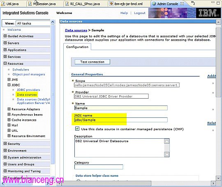Image resolution: width=222 pixels, height=187 pixels.
Task: Open the View All tasks dropdown
Action: tap(33, 23)
